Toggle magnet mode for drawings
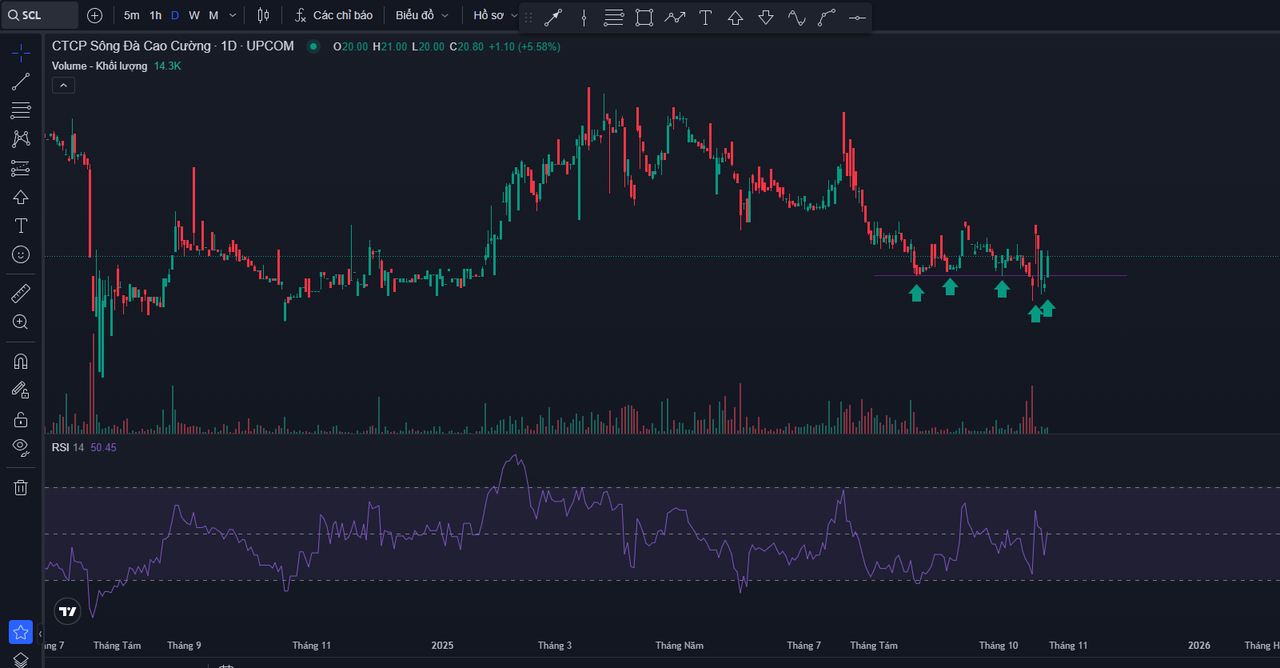The image size is (1280, 668). pyautogui.click(x=21, y=362)
